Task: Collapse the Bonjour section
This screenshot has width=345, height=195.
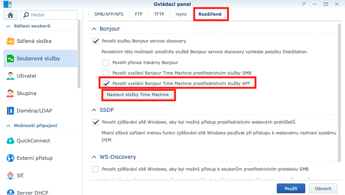Action: (94, 29)
